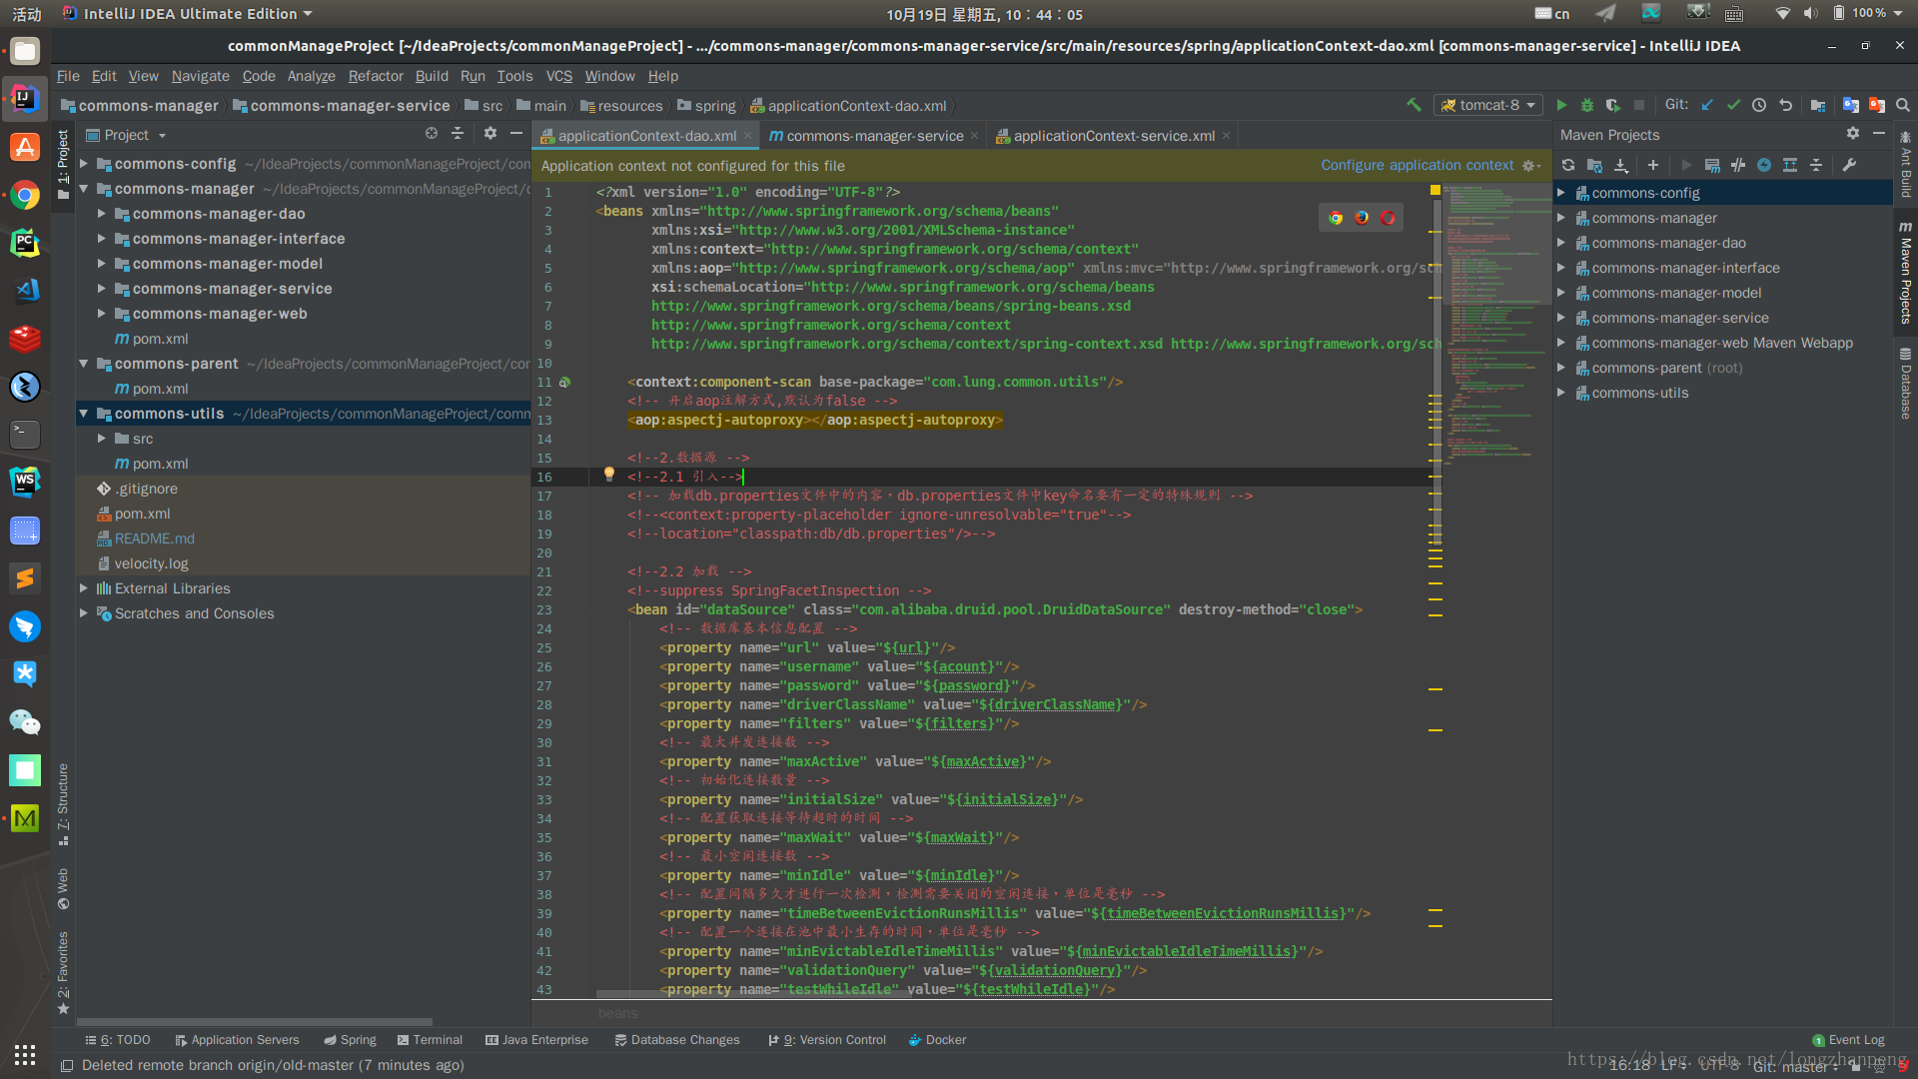Image resolution: width=1918 pixels, height=1079 pixels.
Task: Open Maven settings wrench icon
Action: 1849,165
